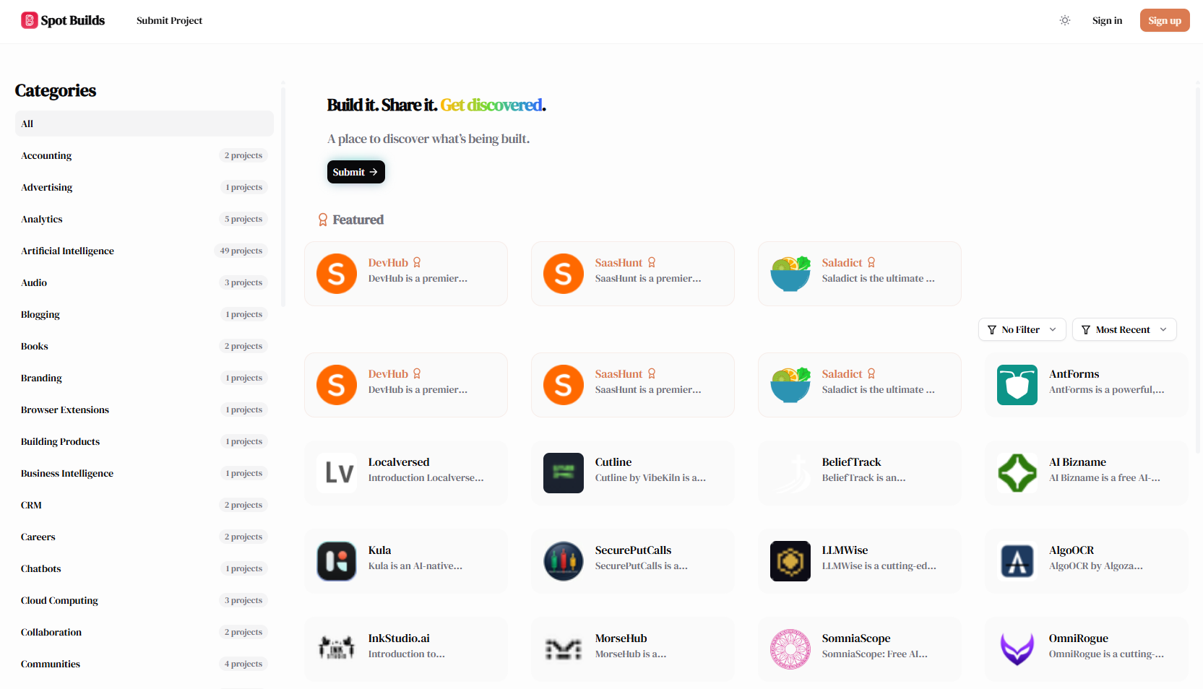Open Submit Project link in header
The image size is (1203, 689).
pyautogui.click(x=169, y=20)
